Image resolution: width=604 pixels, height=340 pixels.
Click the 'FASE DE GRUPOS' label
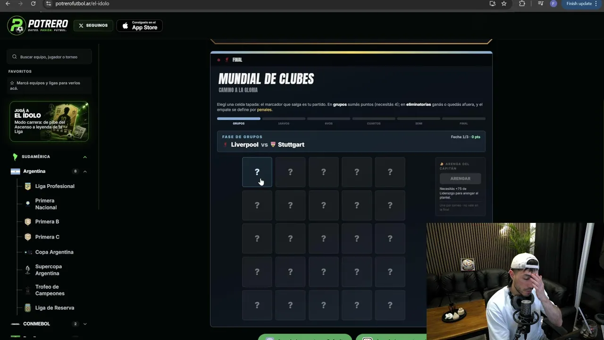242,137
